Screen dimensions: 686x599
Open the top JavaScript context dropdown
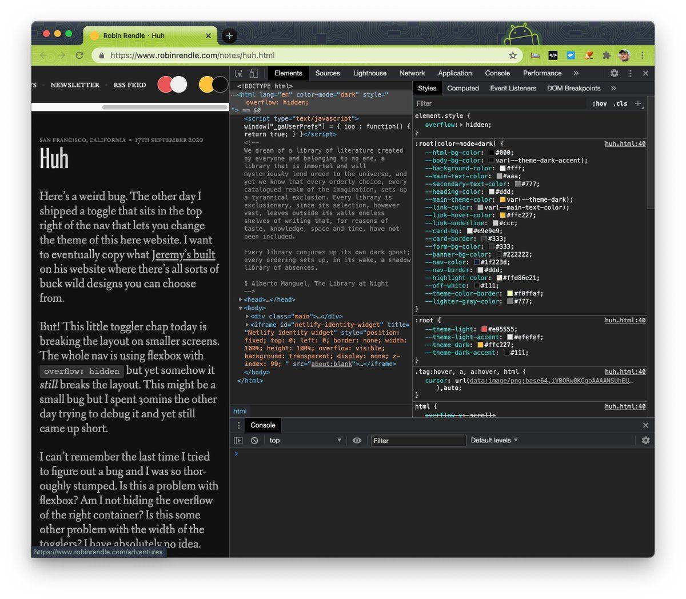[305, 441]
